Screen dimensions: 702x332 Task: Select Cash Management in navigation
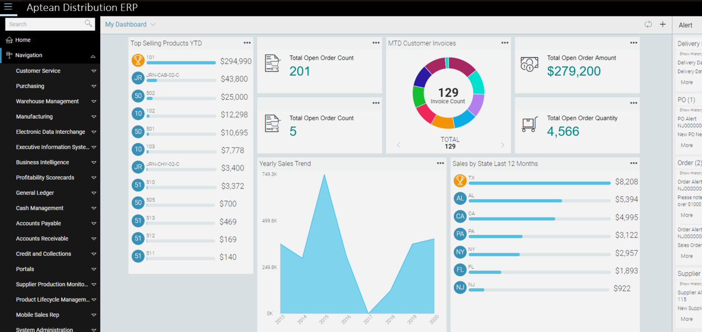pos(40,208)
